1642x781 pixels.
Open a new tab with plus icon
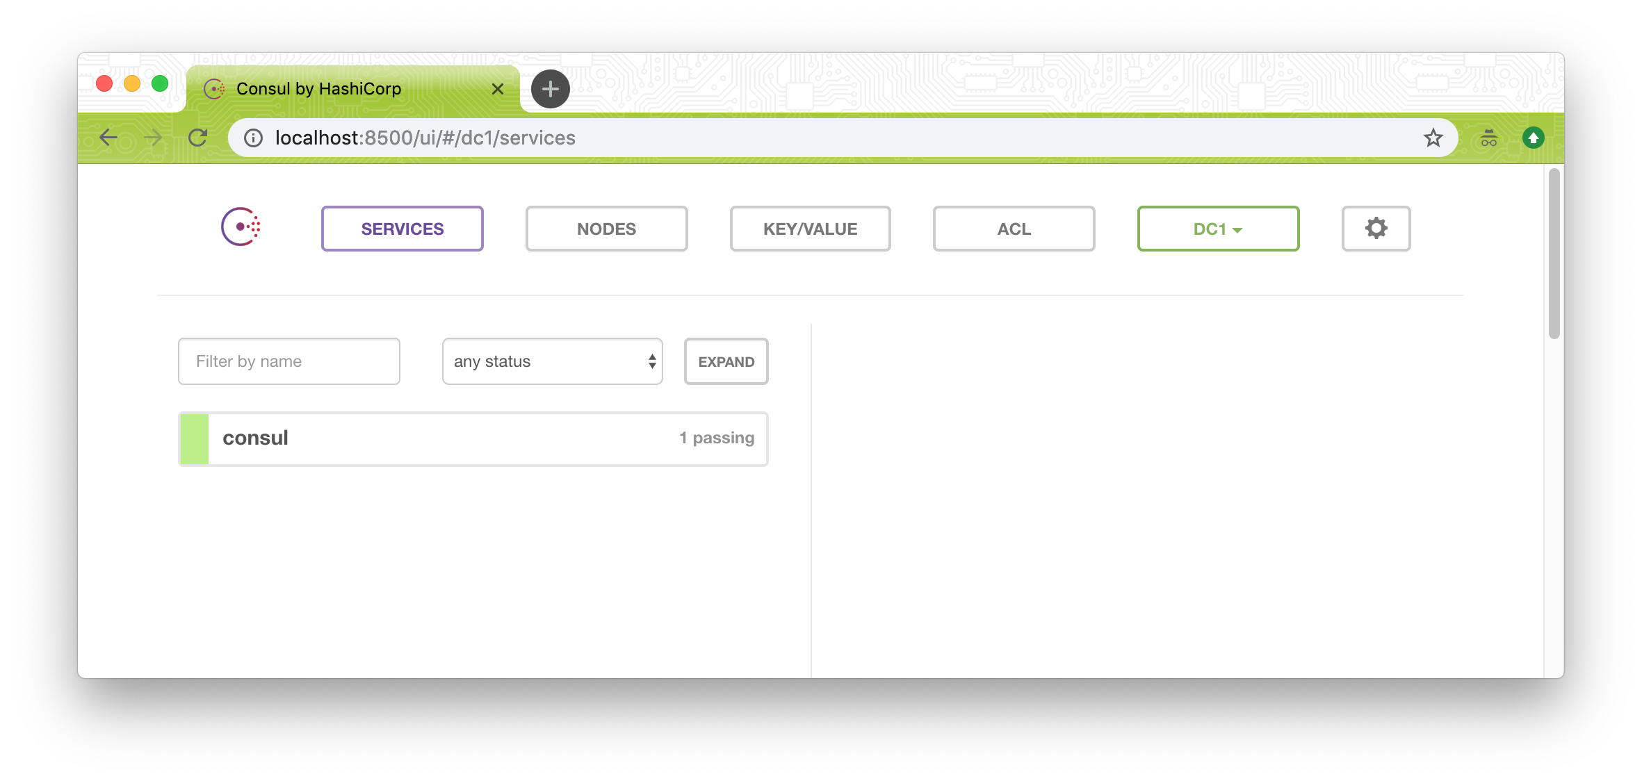pyautogui.click(x=550, y=89)
